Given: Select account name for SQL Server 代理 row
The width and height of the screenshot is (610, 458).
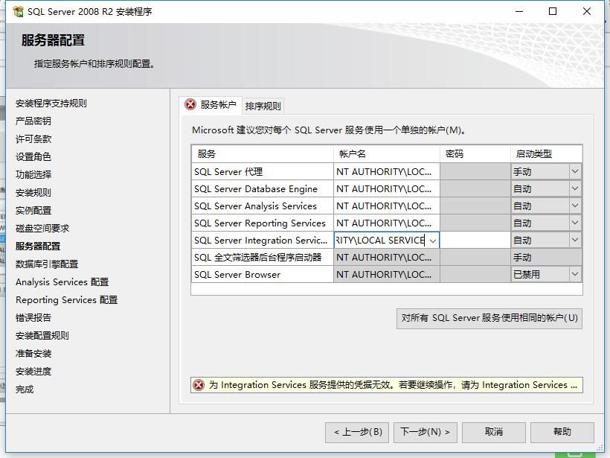Looking at the screenshot, I should (x=387, y=172).
